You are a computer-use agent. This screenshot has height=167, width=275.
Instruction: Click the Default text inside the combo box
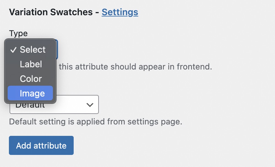coord(30,106)
